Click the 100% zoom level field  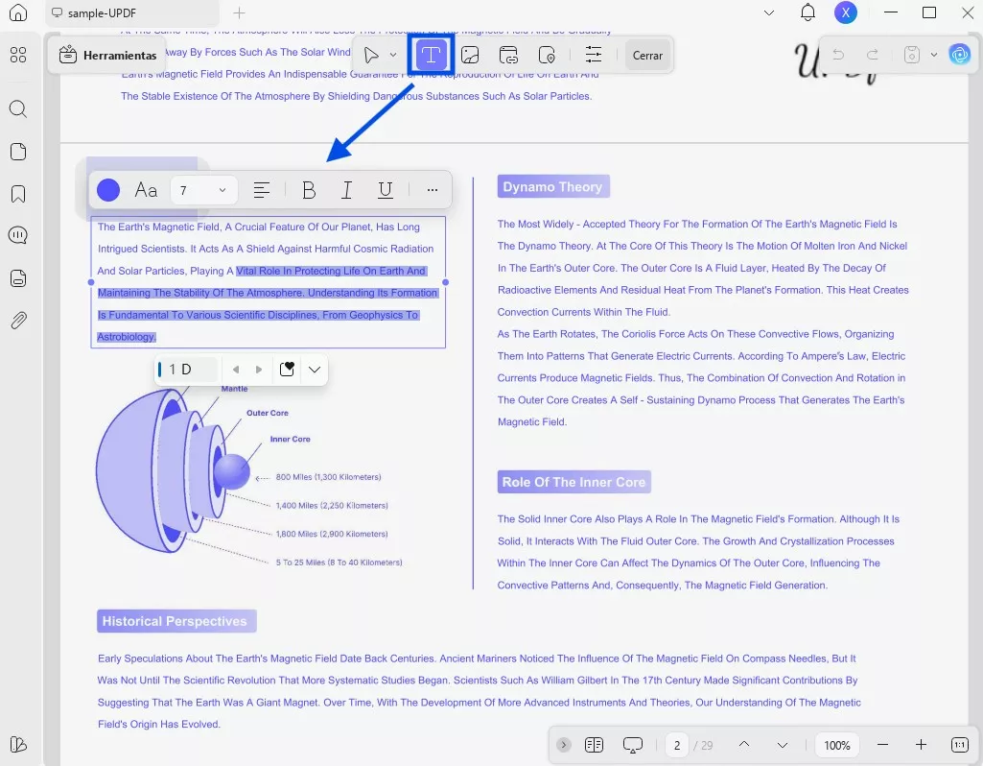837,745
